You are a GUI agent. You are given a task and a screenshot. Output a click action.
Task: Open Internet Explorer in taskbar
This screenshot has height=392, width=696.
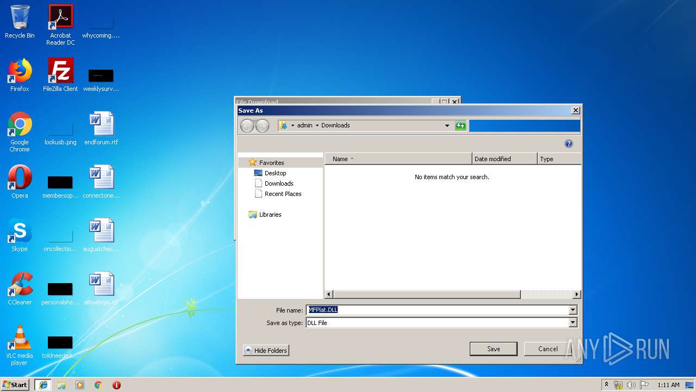(x=43, y=385)
